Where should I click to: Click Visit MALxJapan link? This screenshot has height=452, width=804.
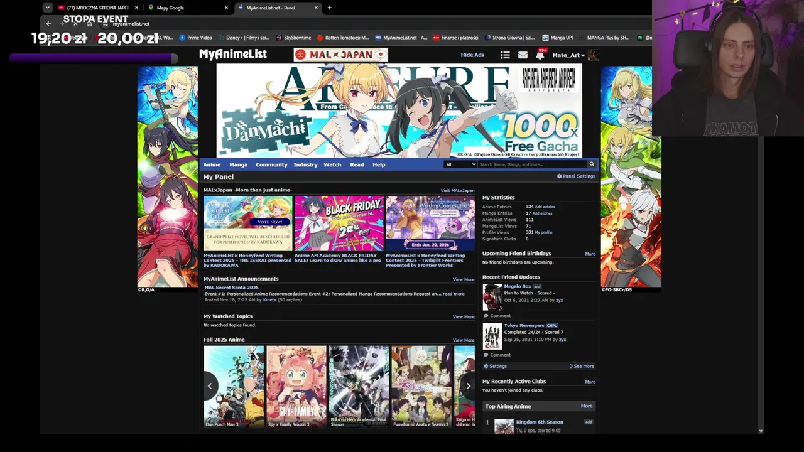click(x=457, y=190)
